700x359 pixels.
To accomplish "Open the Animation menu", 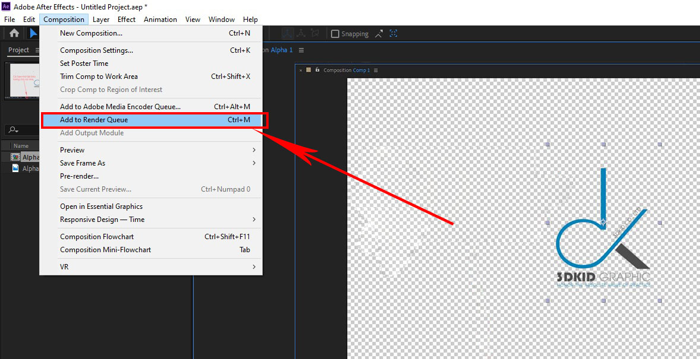I will tap(160, 19).
